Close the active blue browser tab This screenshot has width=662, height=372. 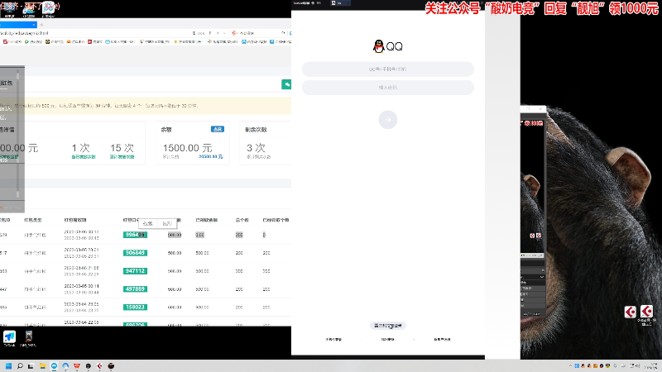click(34, 25)
